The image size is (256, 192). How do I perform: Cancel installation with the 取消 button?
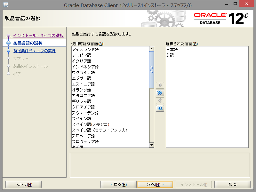[x=232, y=185]
